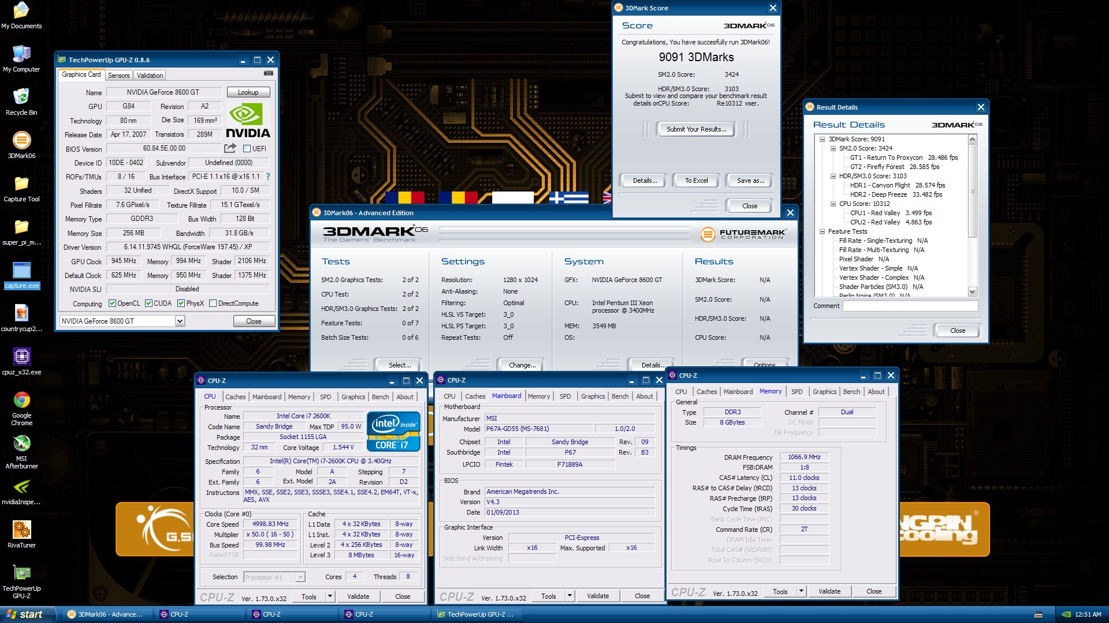
Task: Click Select... under 3DMark06 Tests
Action: (x=399, y=365)
